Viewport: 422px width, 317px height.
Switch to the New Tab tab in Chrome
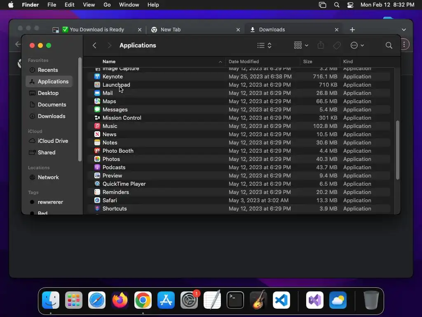(195, 30)
